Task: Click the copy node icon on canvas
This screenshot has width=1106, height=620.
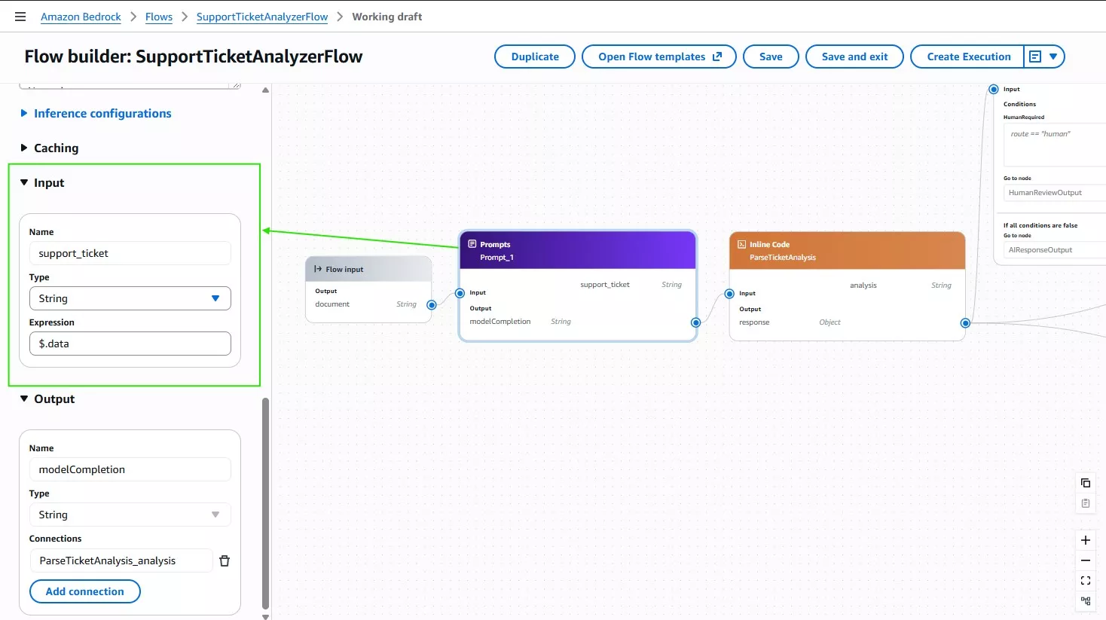Action: 1086,483
